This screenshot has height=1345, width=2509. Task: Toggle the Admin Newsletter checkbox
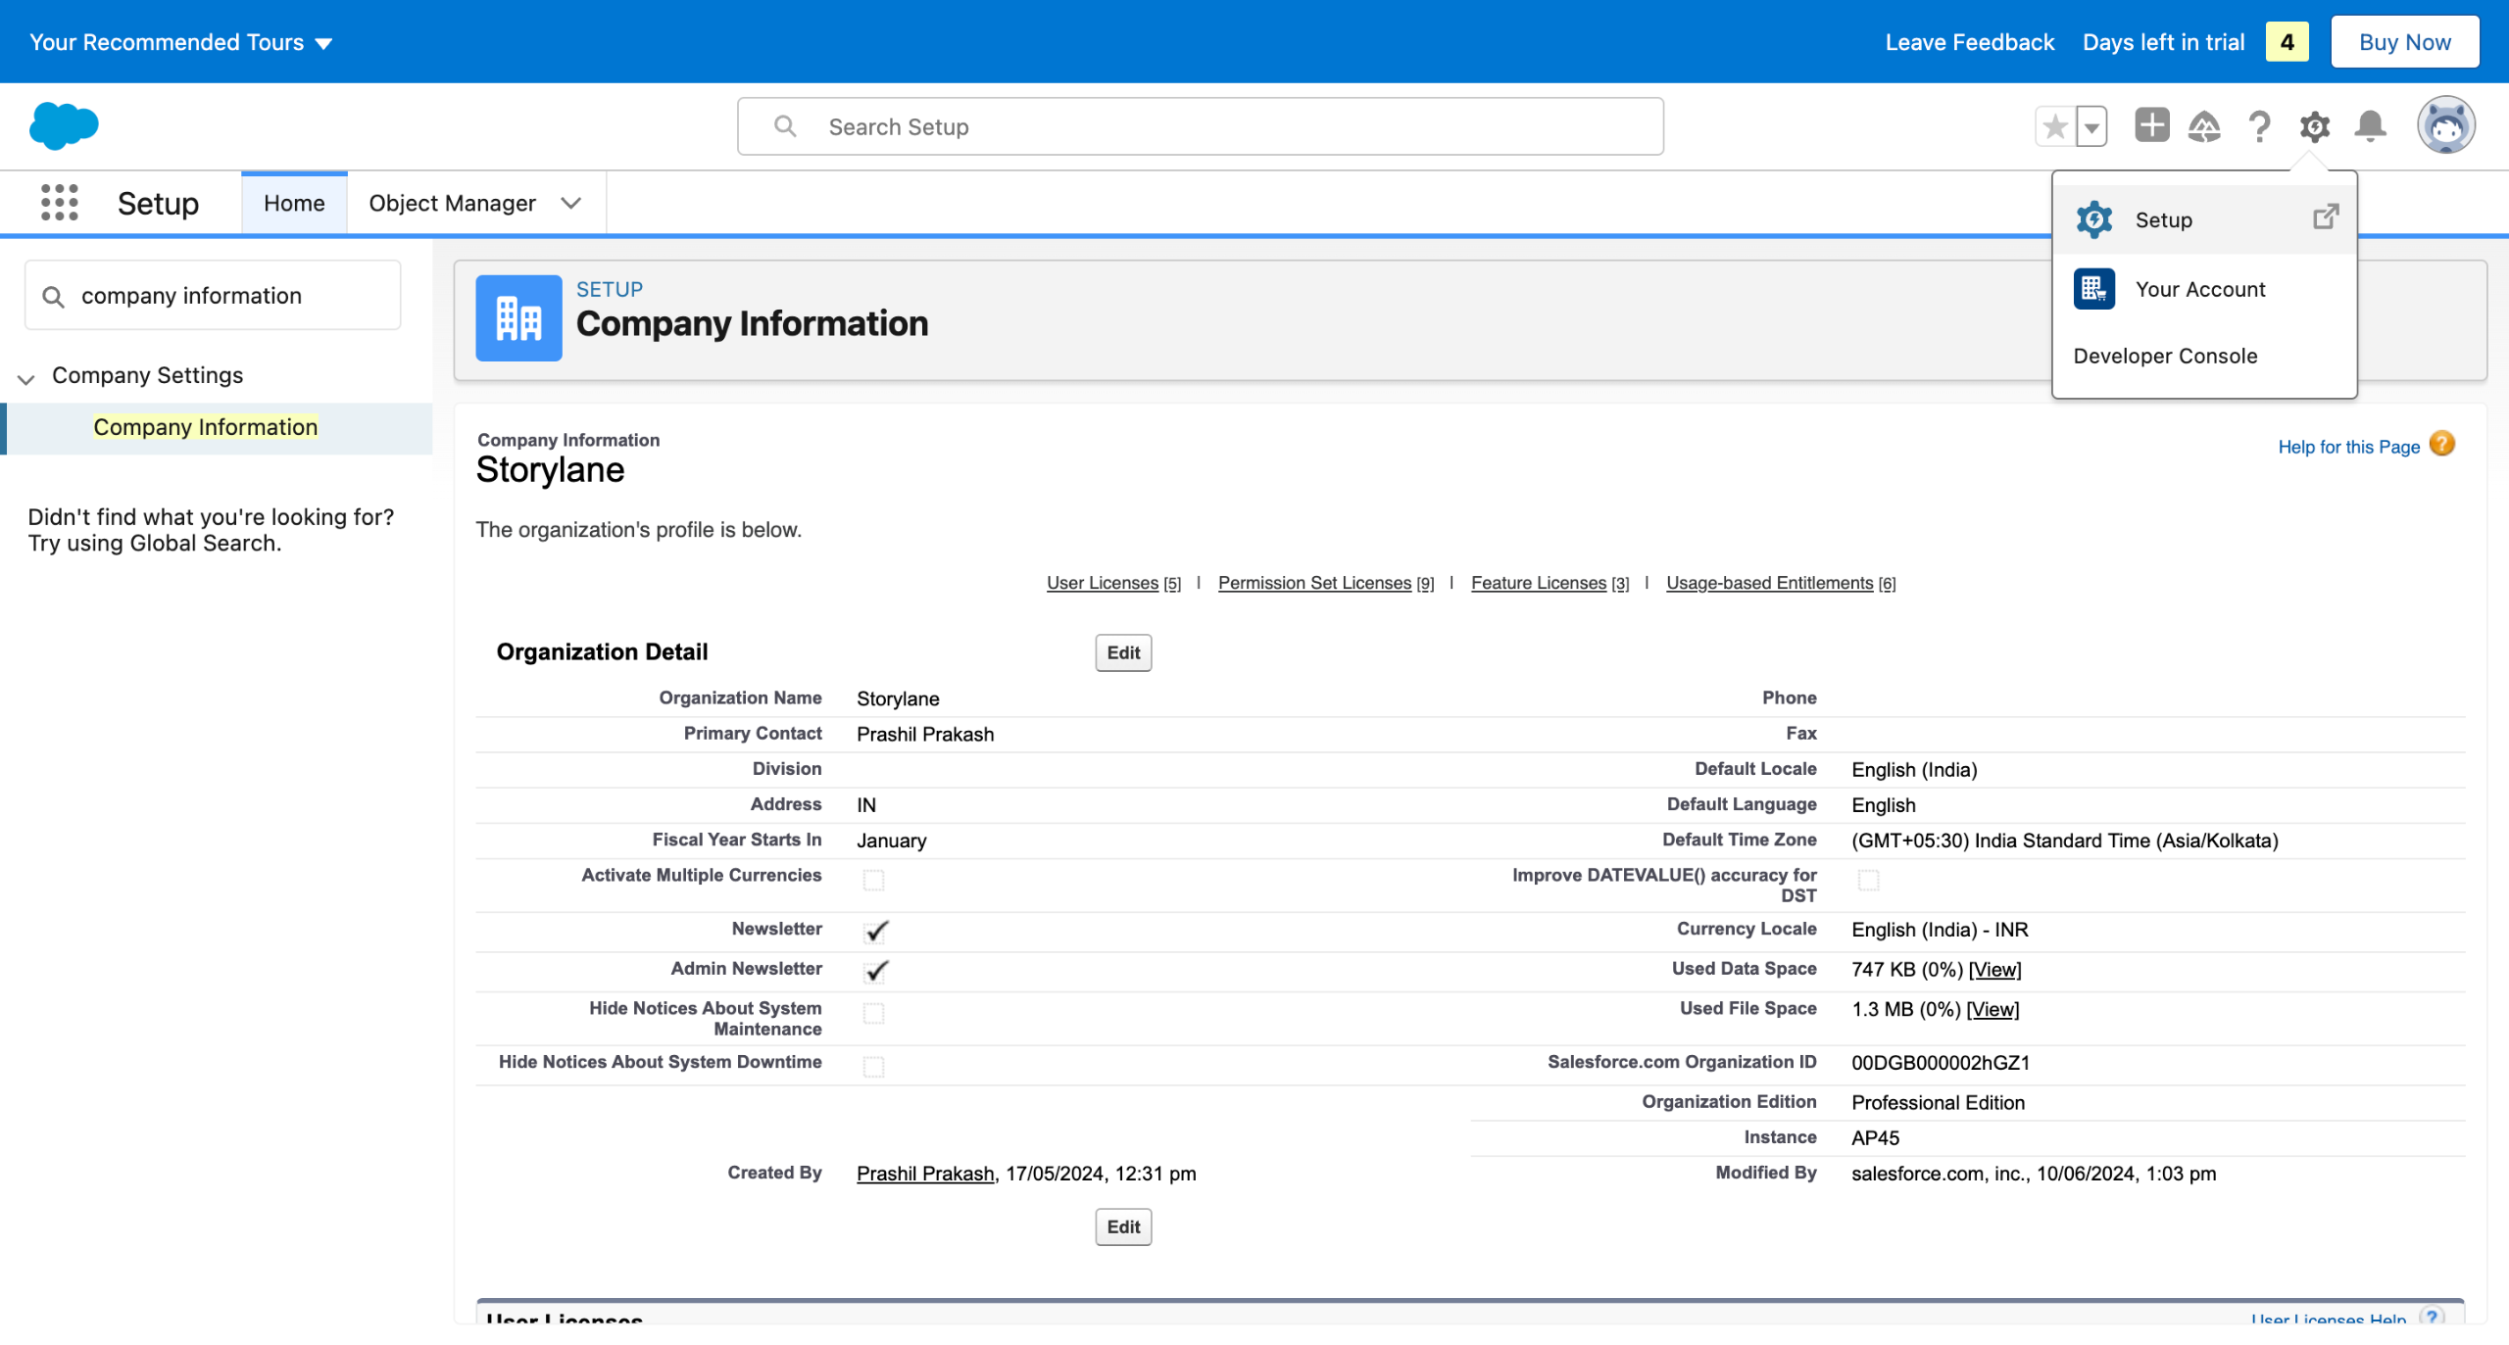[x=875, y=972]
